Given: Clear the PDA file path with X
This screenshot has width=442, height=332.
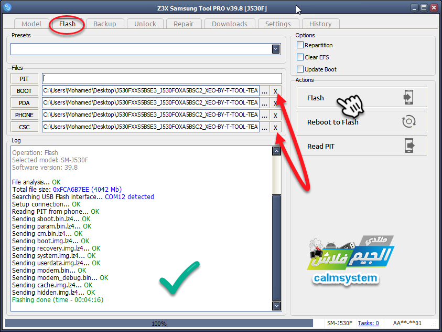Looking at the screenshot, I should tap(275, 103).
